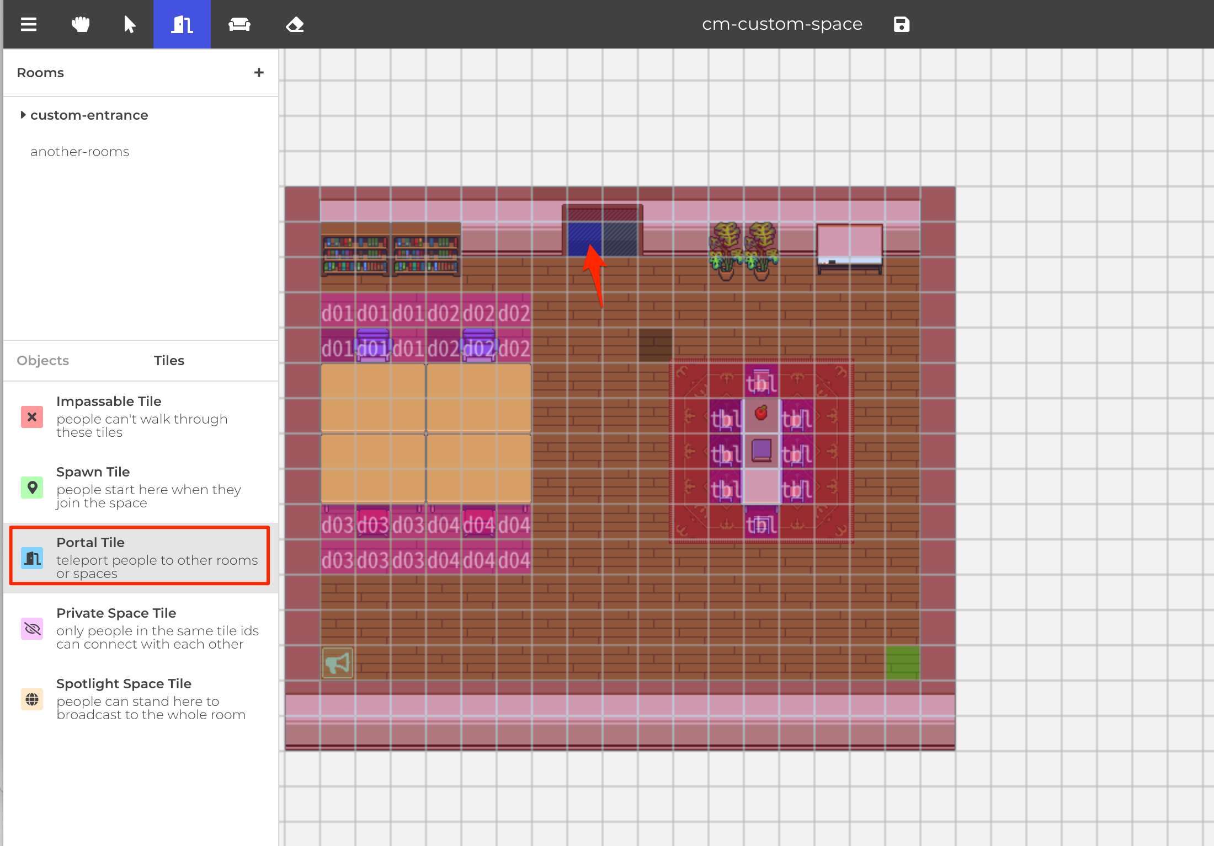Switch to the Tiles tab
The width and height of the screenshot is (1214, 846).
(169, 360)
